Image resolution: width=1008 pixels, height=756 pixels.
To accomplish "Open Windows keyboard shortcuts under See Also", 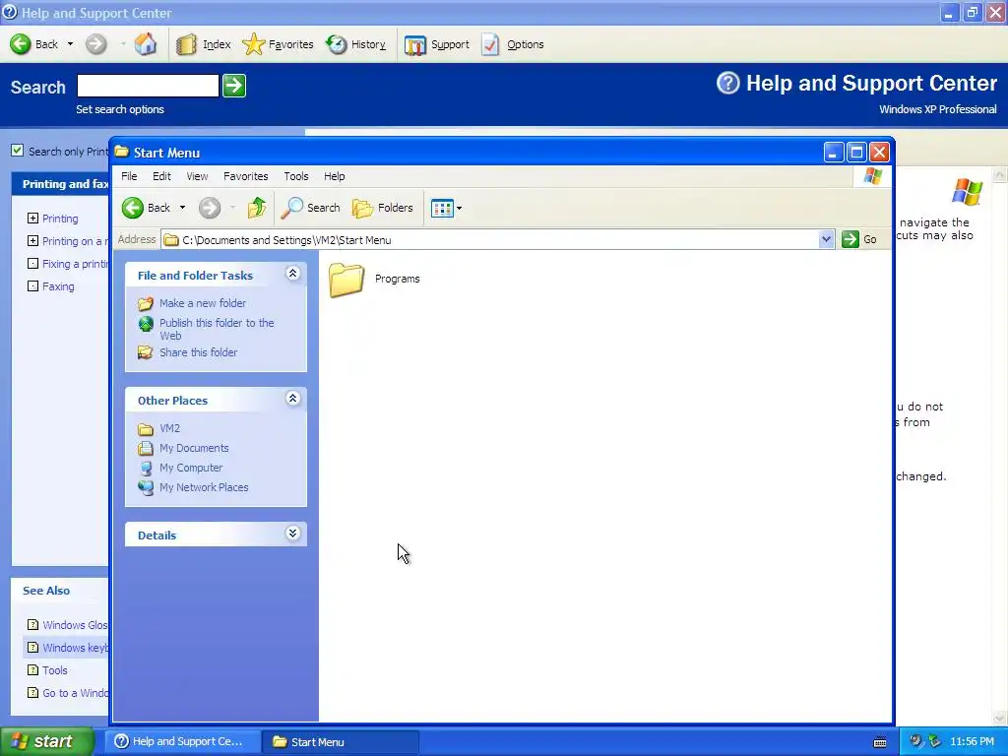I will pyautogui.click(x=75, y=648).
